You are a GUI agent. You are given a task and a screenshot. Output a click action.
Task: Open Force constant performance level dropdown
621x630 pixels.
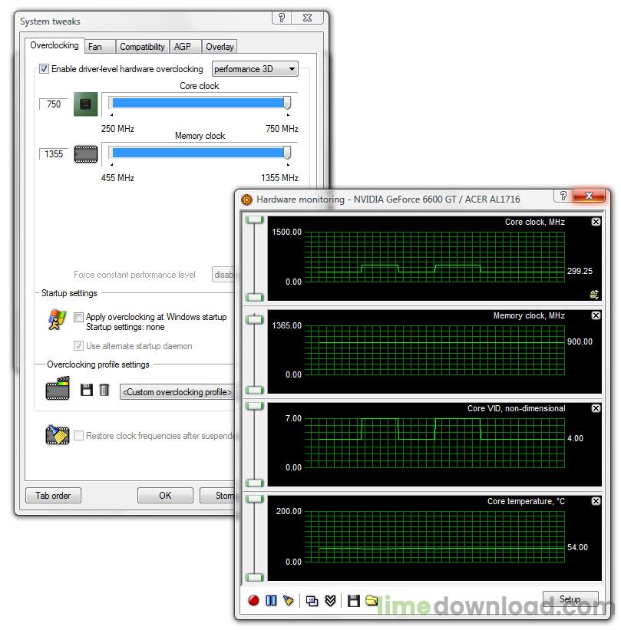(x=223, y=275)
